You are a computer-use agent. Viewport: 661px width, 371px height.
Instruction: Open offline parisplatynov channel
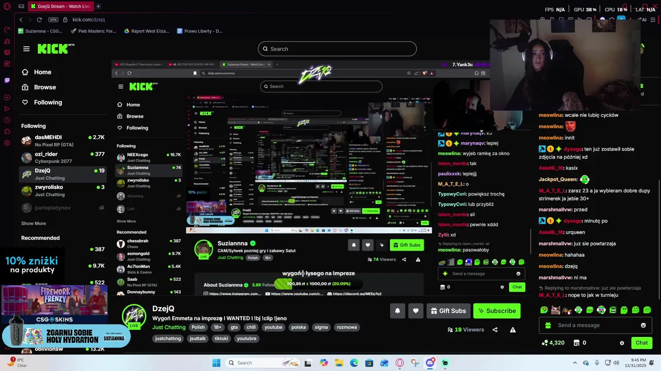click(x=62, y=208)
